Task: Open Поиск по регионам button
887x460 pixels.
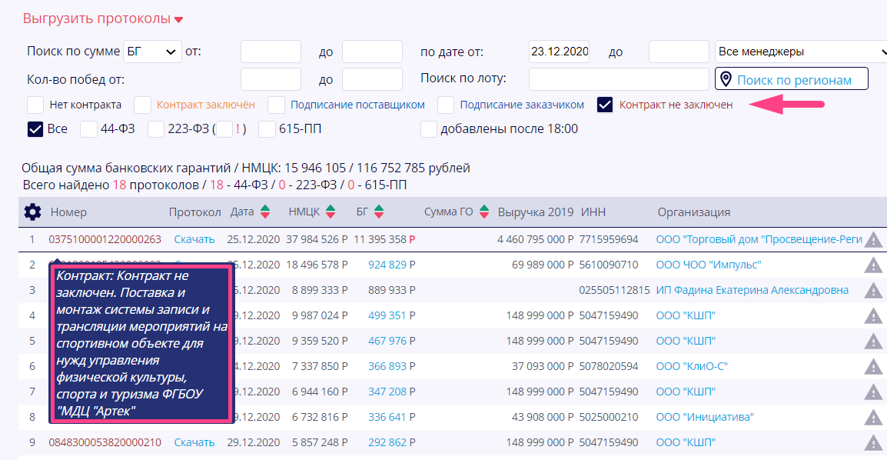Action: [792, 78]
